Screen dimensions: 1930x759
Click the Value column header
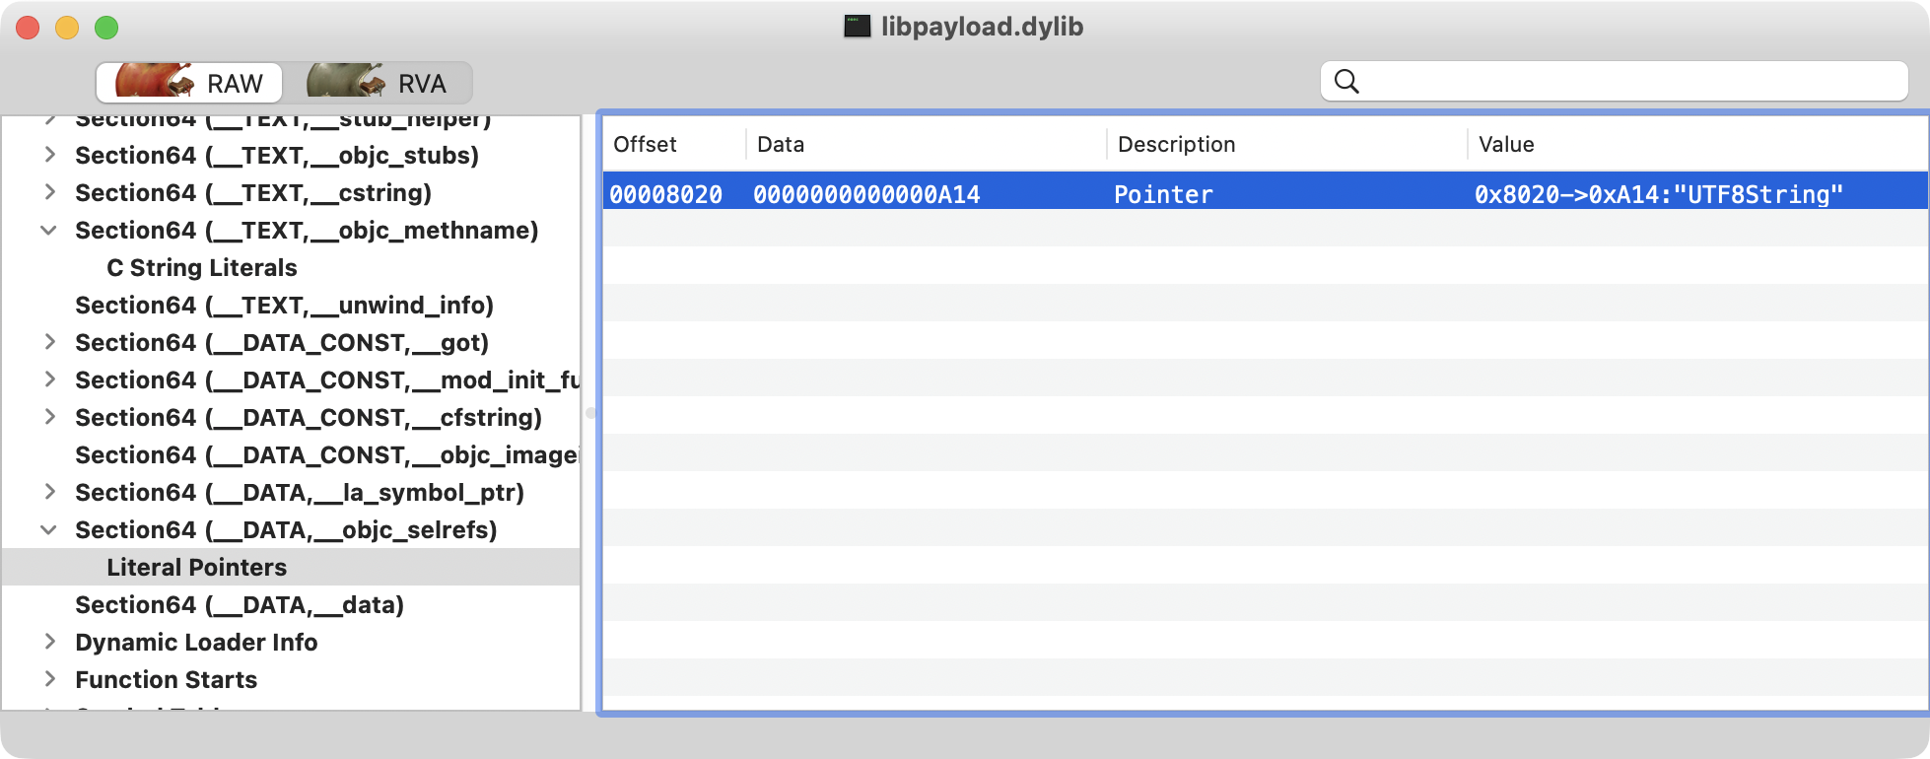pos(1505,144)
